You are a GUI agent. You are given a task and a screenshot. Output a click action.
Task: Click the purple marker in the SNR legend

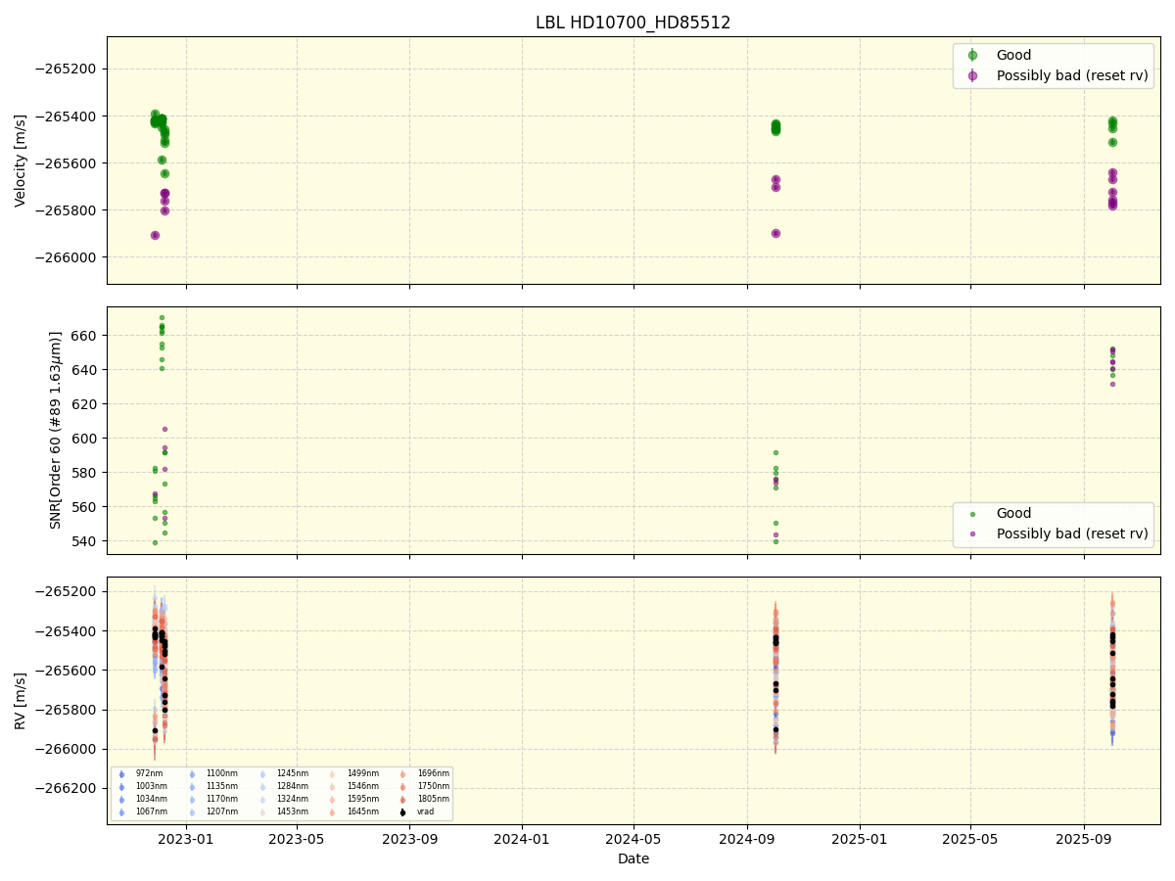[972, 533]
